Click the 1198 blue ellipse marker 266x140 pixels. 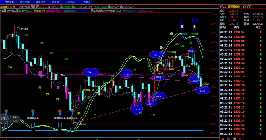pyautogui.click(x=202, y=90)
